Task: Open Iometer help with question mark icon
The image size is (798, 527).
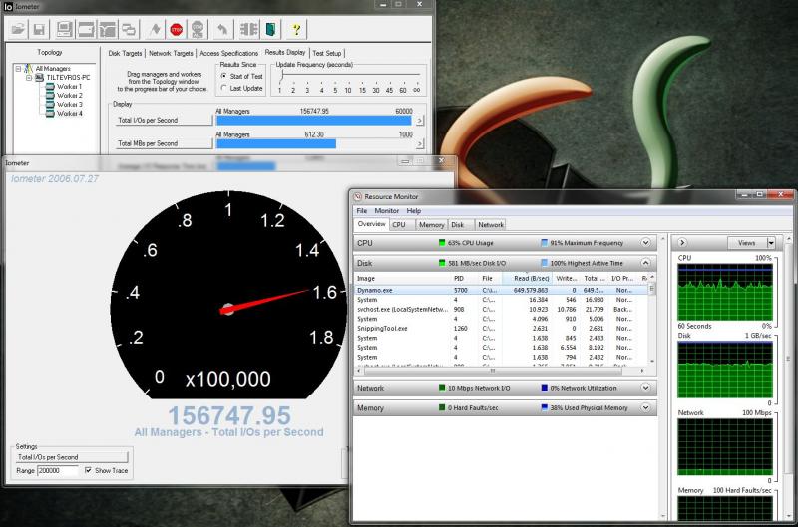Action: click(x=296, y=29)
